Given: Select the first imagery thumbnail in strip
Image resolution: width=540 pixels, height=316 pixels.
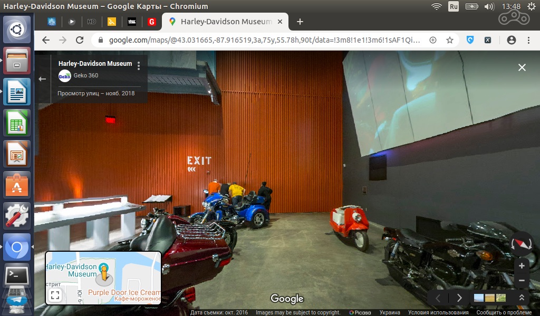Looking at the screenshot, I should [479, 298].
